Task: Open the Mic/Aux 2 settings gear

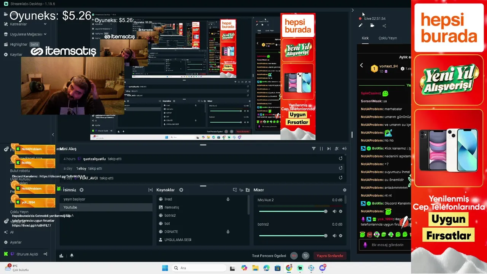Action: 341,211
